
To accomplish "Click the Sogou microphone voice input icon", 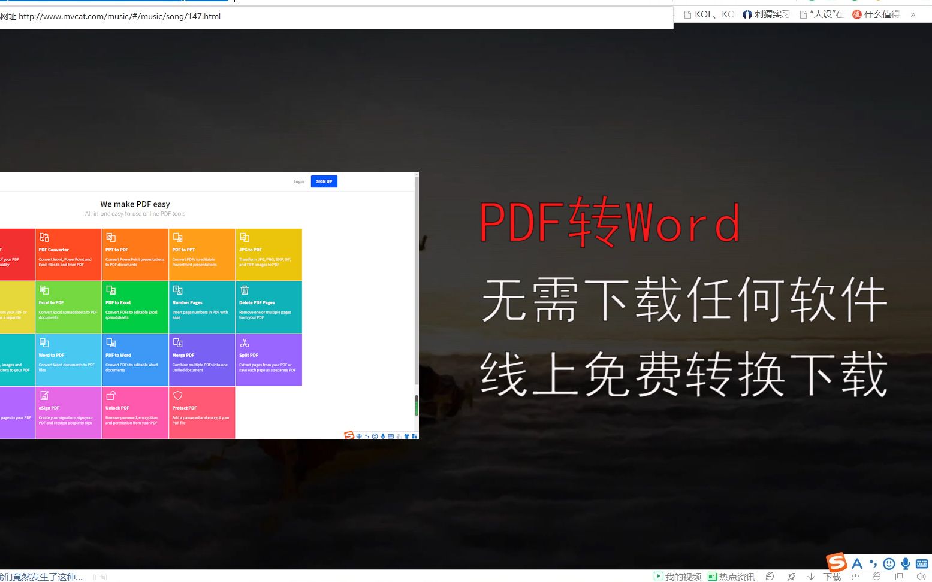I will [x=906, y=563].
